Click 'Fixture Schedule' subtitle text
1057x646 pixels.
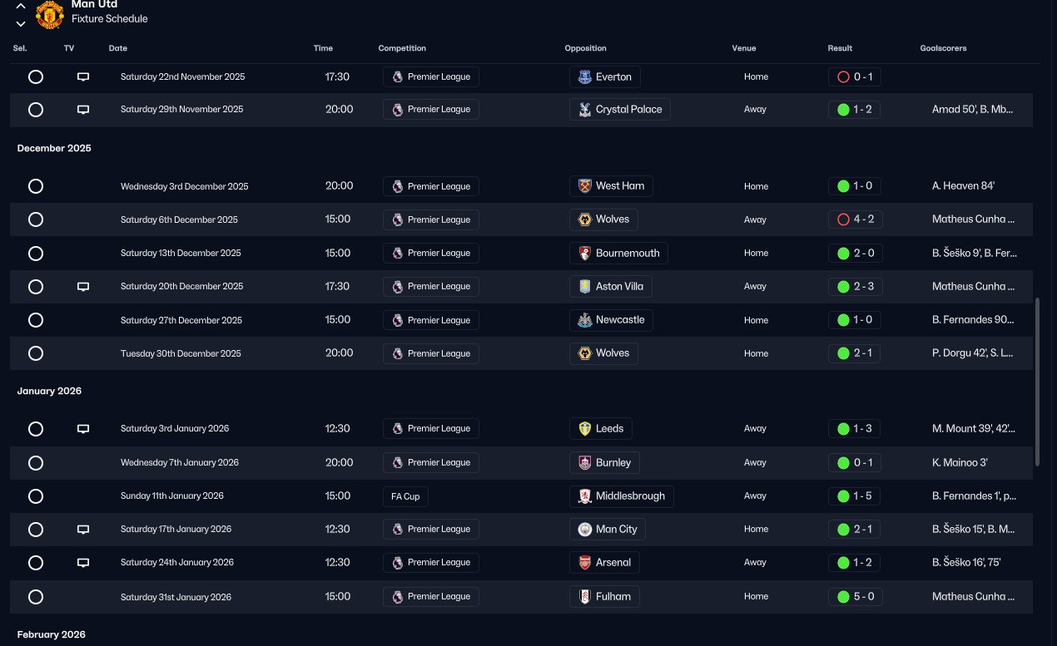tap(110, 18)
